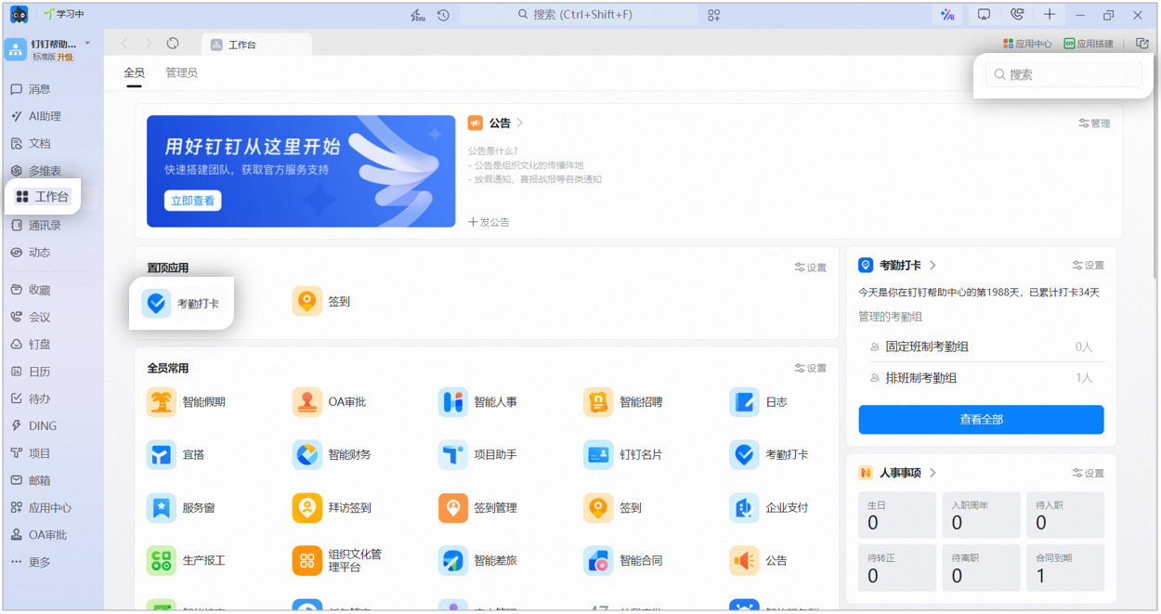Open 设置 for 全员常用
1161x614 pixels.
point(811,368)
